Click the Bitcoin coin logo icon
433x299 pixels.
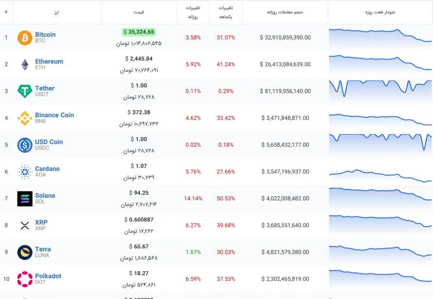(25, 38)
